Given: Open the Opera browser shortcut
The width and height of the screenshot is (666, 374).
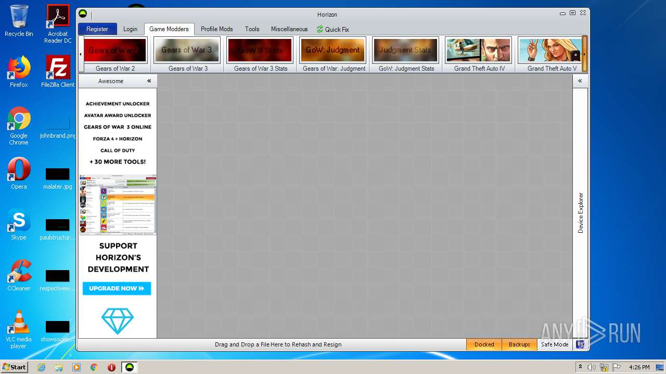Looking at the screenshot, I should tap(19, 173).
